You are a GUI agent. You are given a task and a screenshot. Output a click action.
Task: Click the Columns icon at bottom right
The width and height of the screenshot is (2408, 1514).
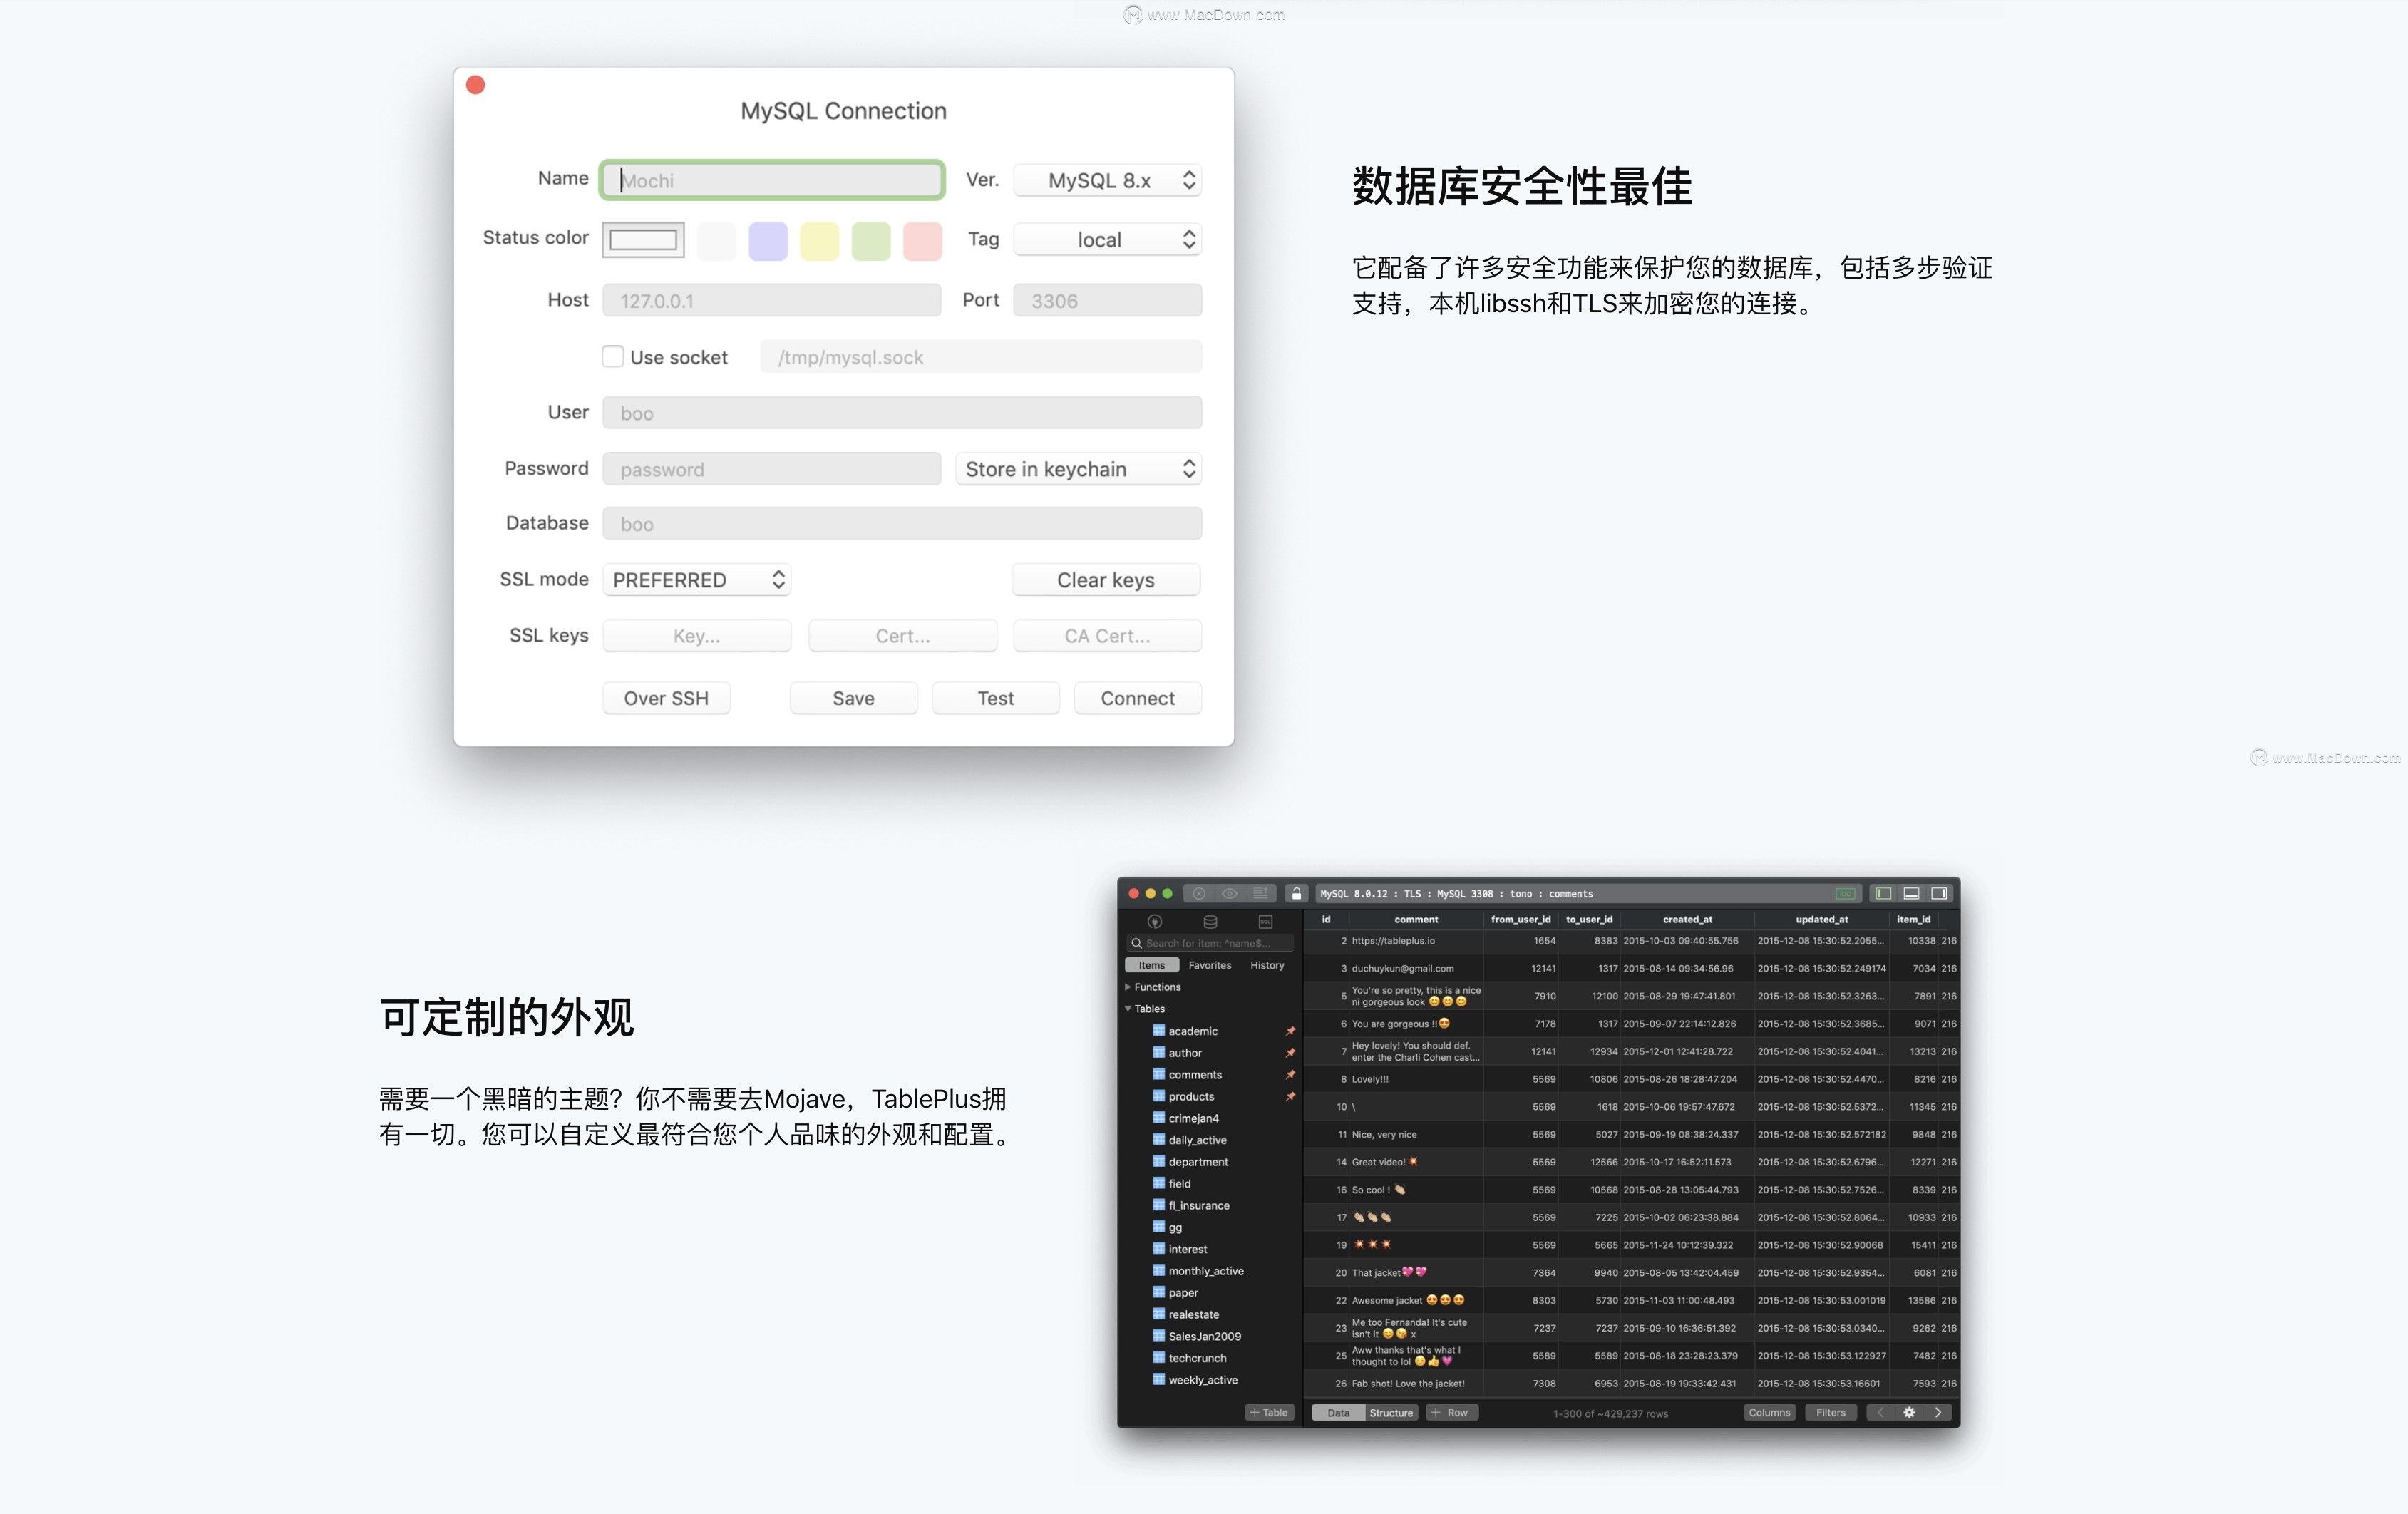click(1768, 1411)
